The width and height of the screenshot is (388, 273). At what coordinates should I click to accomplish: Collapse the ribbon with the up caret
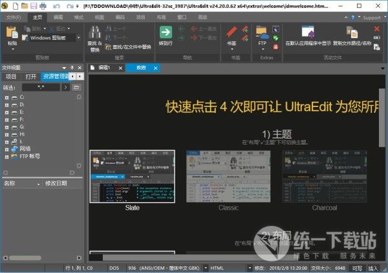click(x=346, y=17)
